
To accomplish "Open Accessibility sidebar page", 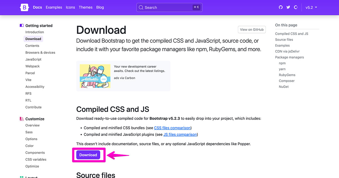I will pos(35,87).
